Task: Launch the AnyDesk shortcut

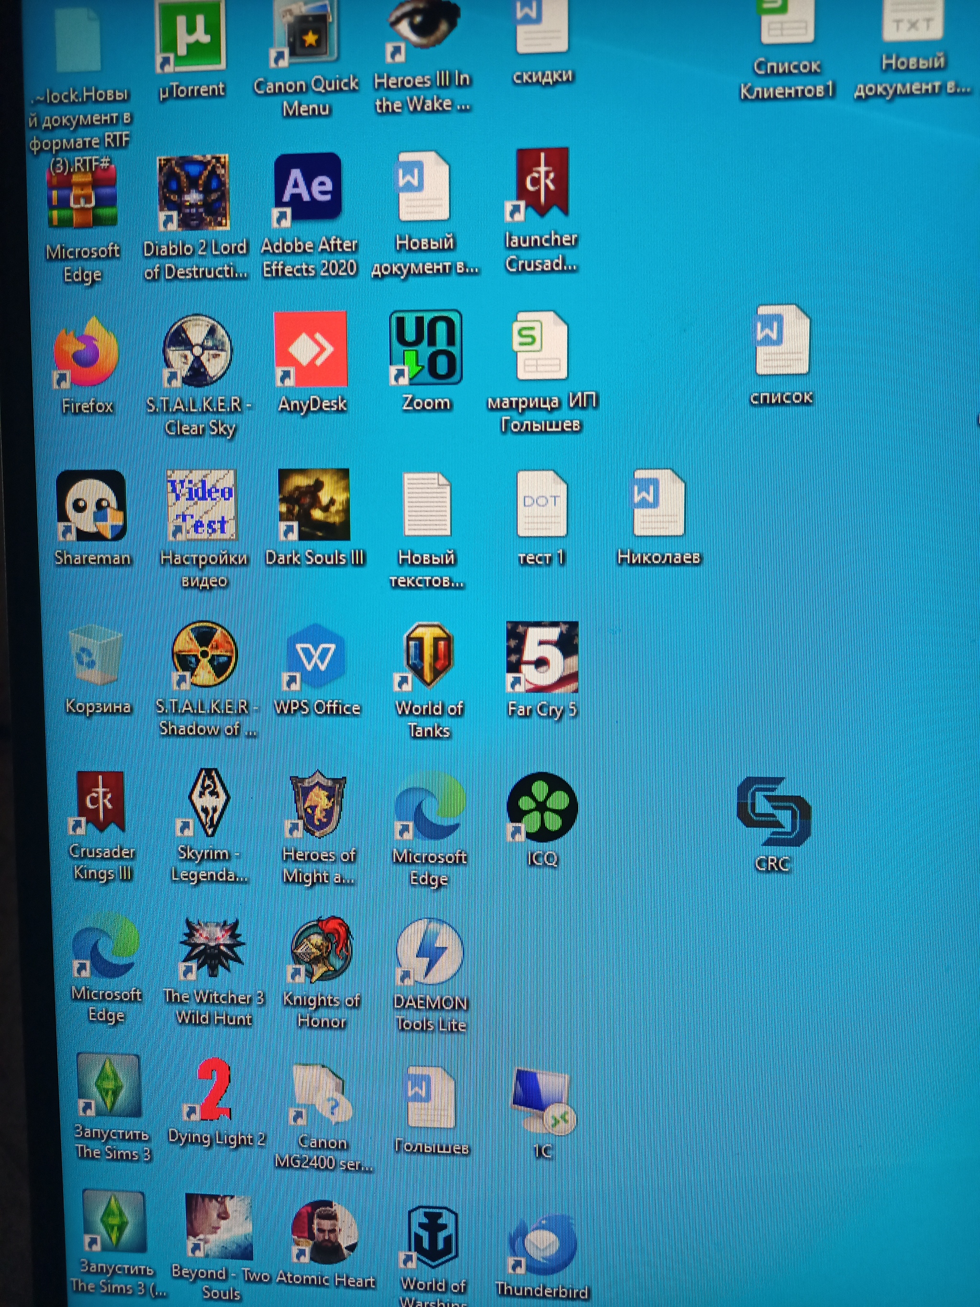Action: (x=311, y=348)
